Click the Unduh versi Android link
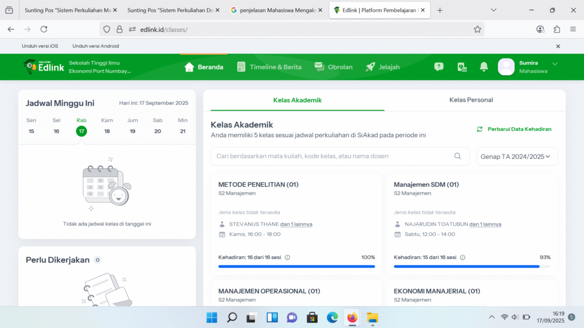The image size is (584, 328). (x=95, y=46)
